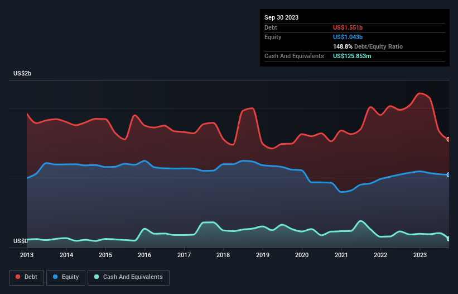
Task: Click the 2021 x-axis label
Action: tap(341, 255)
